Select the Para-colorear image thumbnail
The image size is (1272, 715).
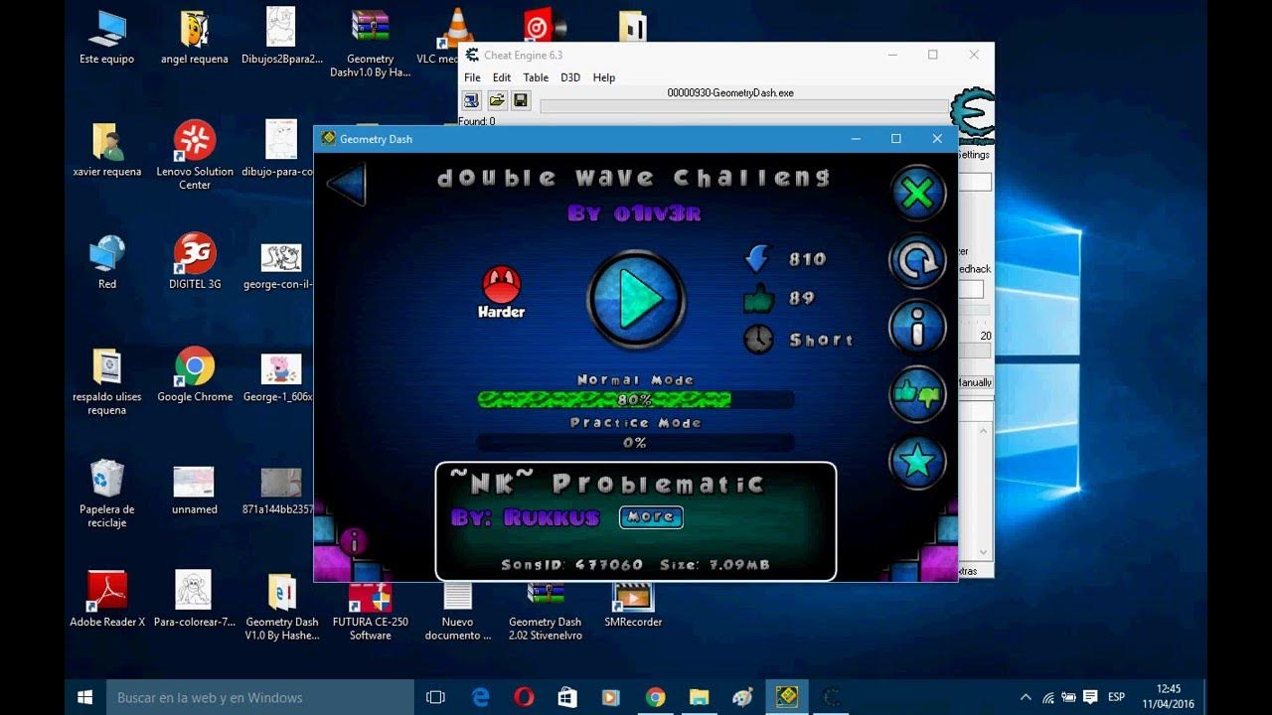193,600
